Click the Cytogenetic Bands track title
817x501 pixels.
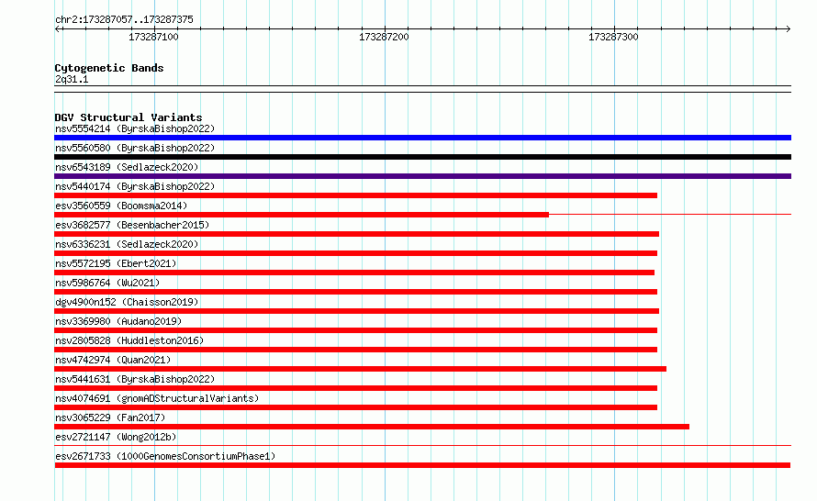[x=109, y=68]
